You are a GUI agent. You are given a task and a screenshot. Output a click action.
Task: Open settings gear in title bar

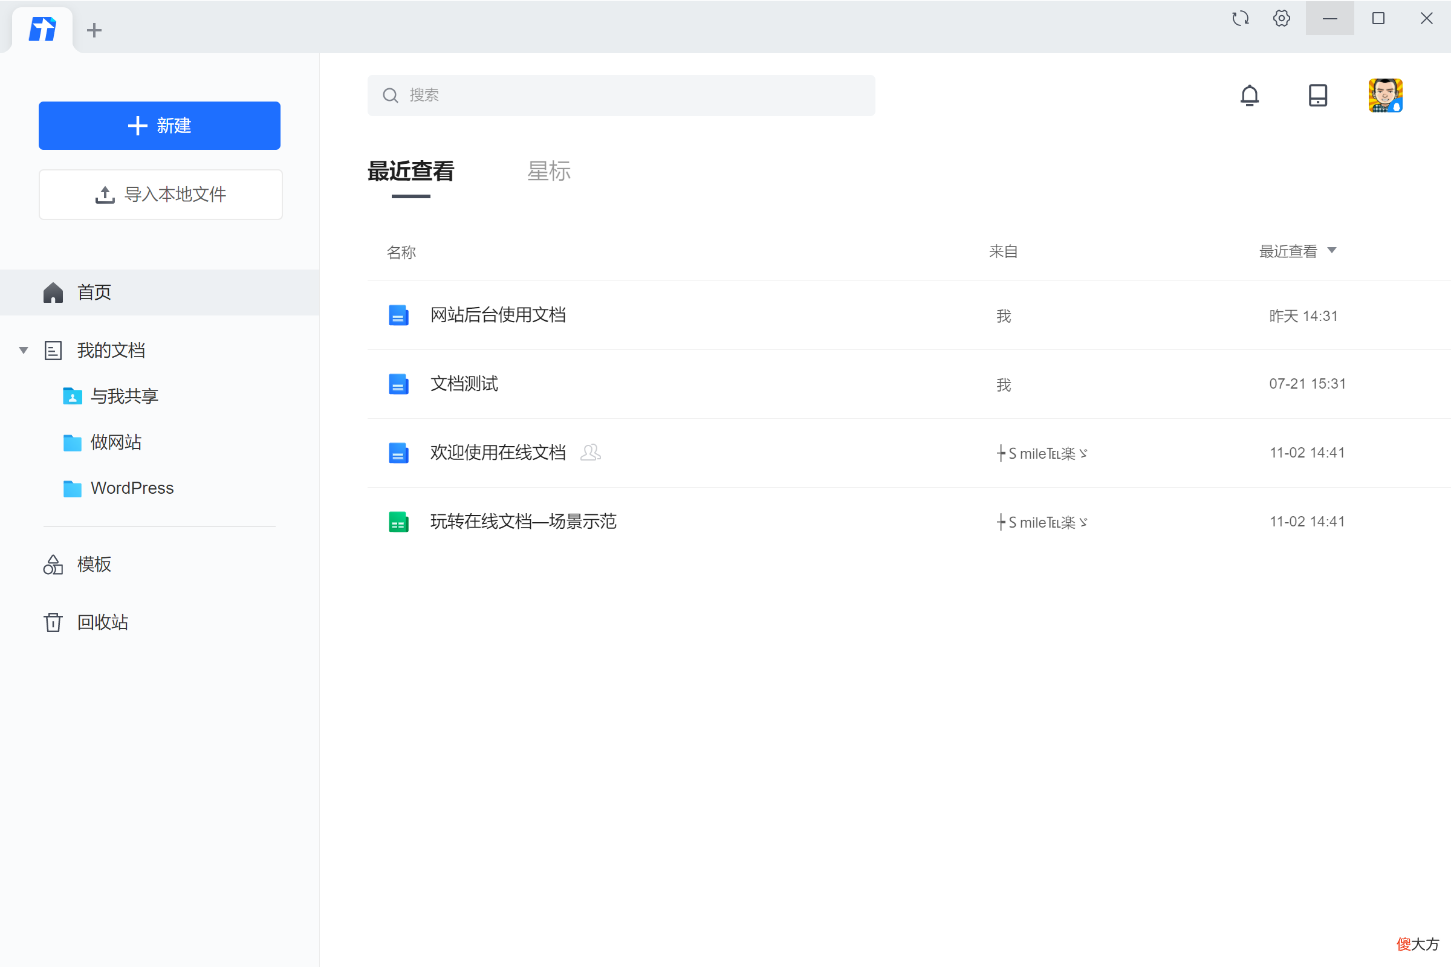[x=1281, y=18]
